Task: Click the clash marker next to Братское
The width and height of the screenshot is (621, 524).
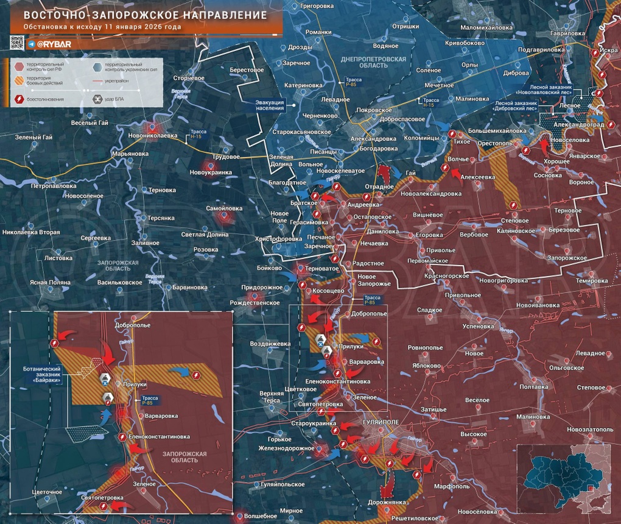Action: pos(315,195)
